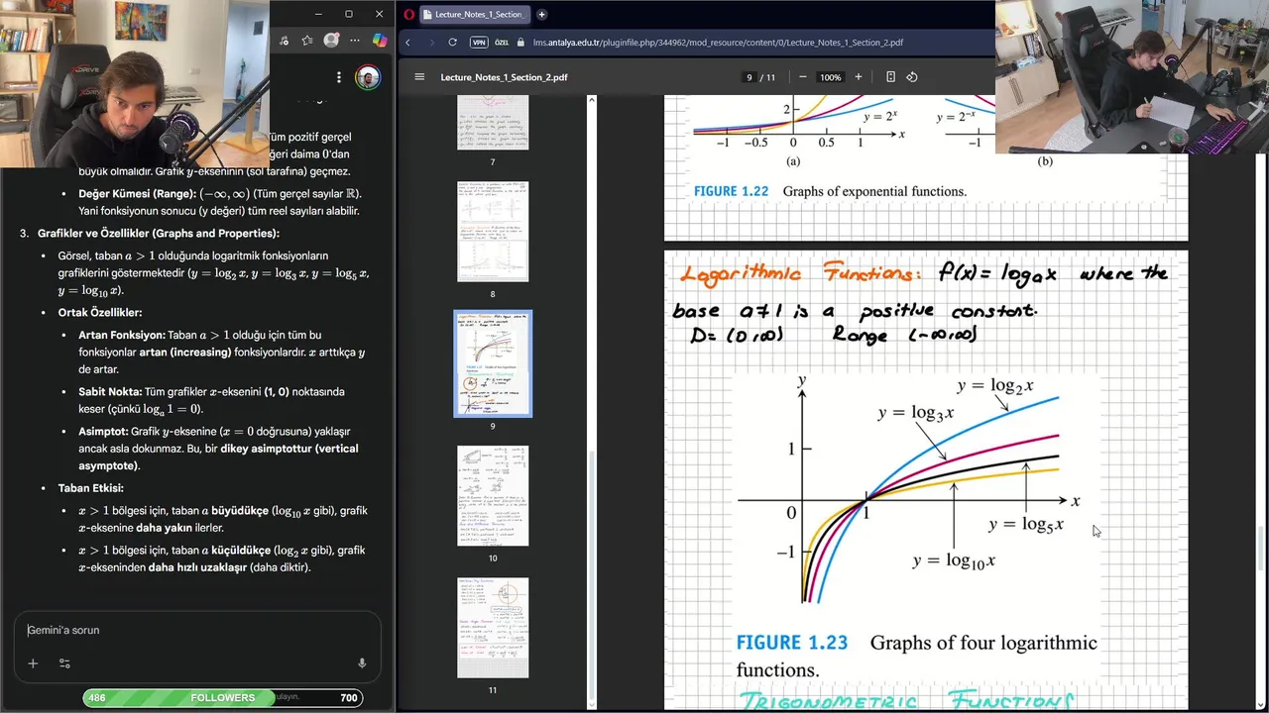Click the 'Sabit Nokta' bold text

pyautogui.click(x=109, y=391)
